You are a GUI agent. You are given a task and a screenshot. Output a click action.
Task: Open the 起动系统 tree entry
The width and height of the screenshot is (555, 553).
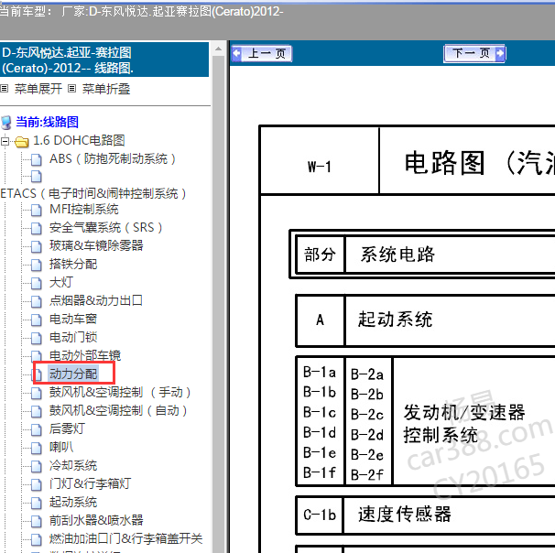pyautogui.click(x=73, y=502)
